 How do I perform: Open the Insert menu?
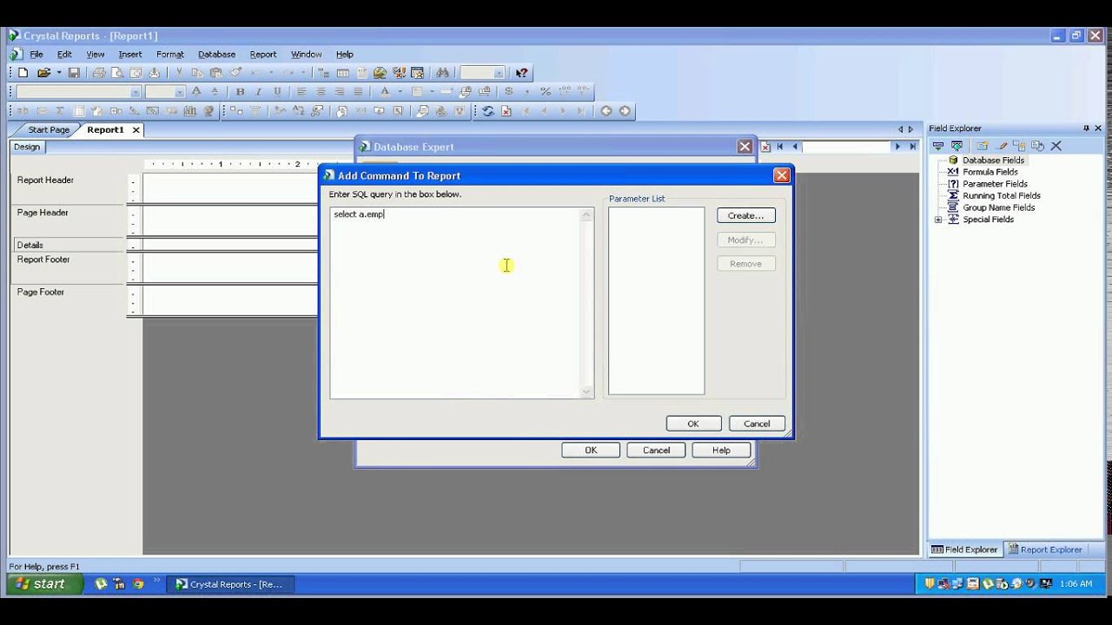pos(130,54)
